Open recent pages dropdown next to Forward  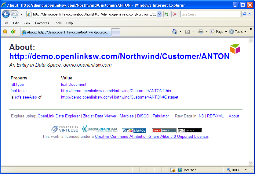(x=21, y=14)
